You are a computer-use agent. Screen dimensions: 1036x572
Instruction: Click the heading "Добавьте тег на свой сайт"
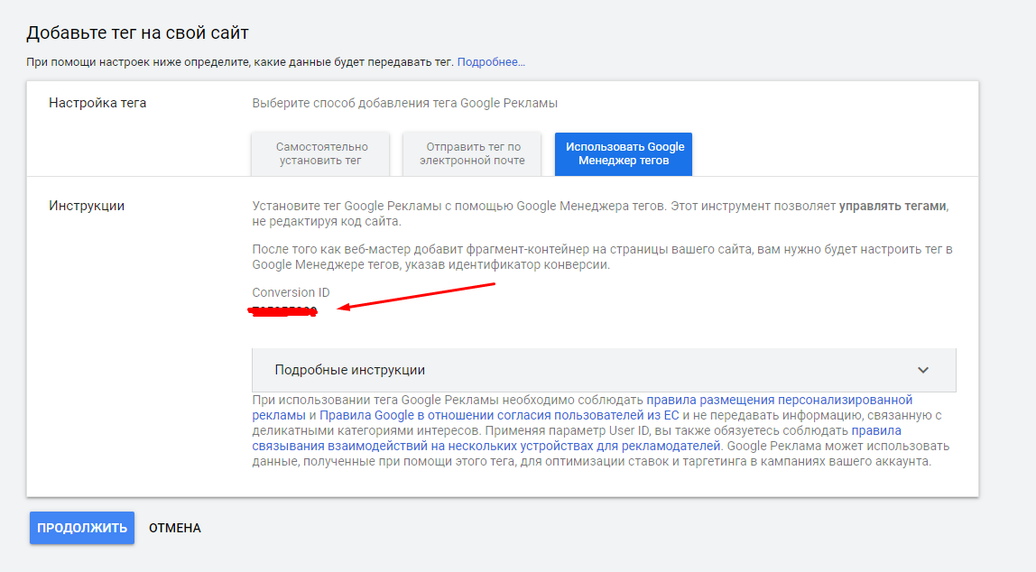[137, 33]
